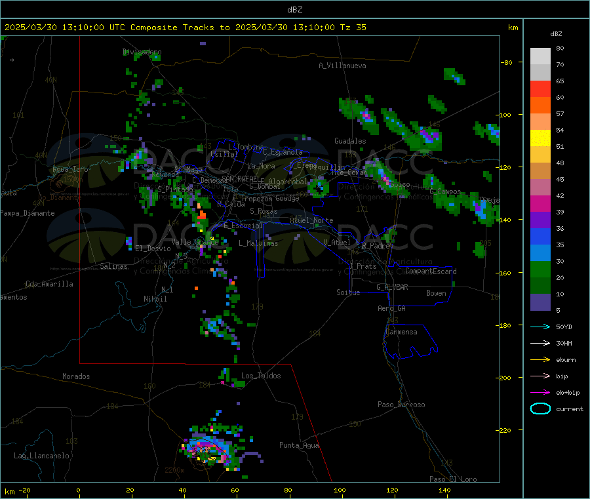Click the 'Paso_Barroso' map label
The image size is (590, 499).
click(401, 405)
